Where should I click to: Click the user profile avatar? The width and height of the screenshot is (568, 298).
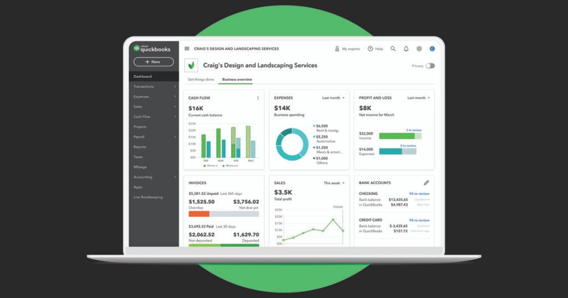coord(432,49)
